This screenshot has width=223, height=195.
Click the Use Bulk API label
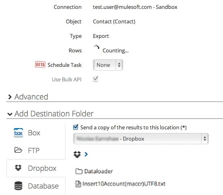[x=67, y=79]
